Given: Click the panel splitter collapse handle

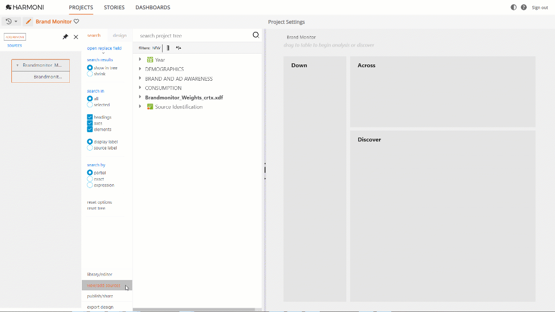Looking at the screenshot, I should (264, 170).
